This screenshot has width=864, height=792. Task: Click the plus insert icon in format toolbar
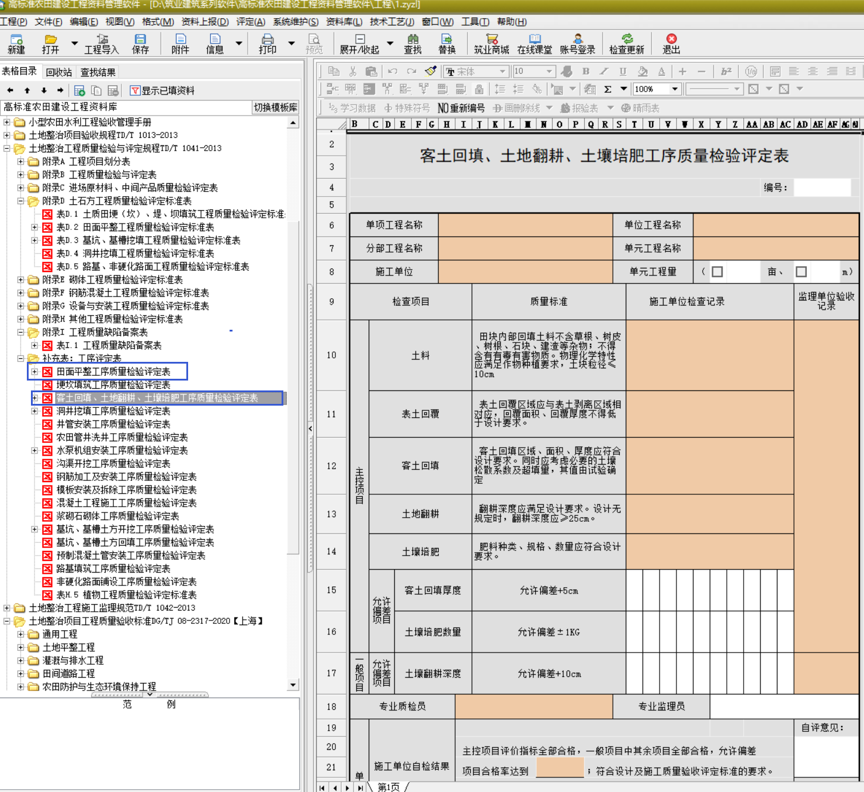[682, 71]
